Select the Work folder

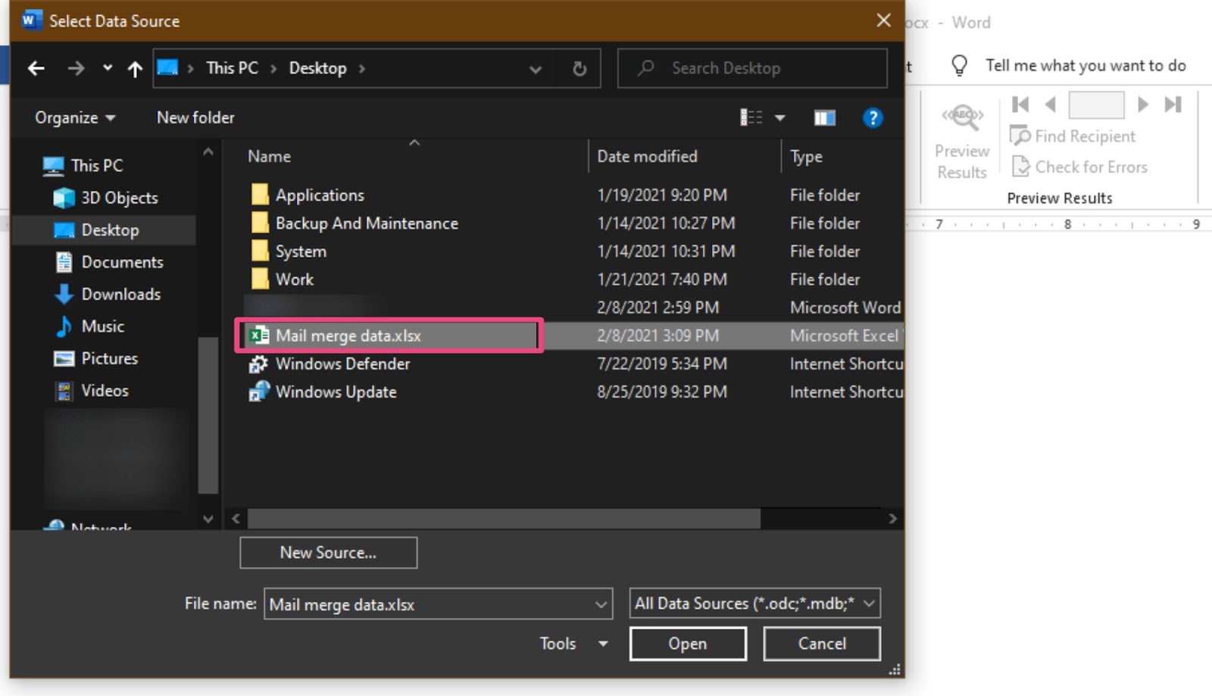tap(294, 279)
